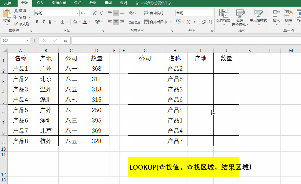Select row 5 header

pyautogui.click(x=4, y=99)
